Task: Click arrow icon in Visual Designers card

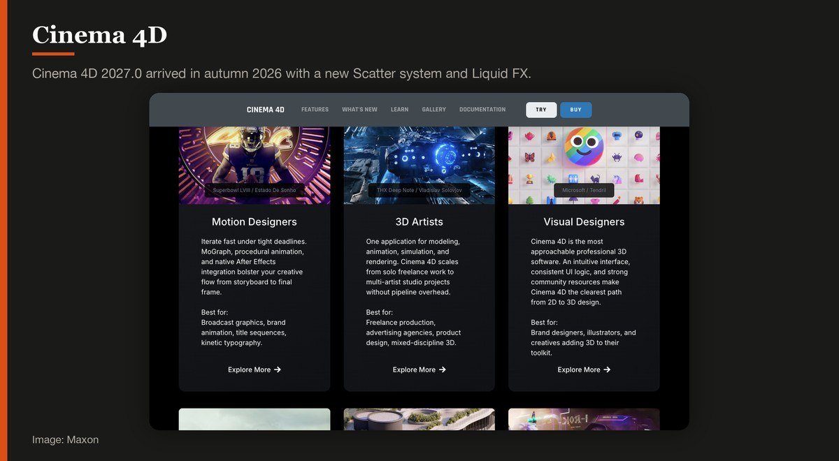Action: pos(608,369)
